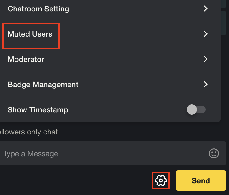Click Send to post the message
This screenshot has height=195, width=229.
tap(201, 180)
